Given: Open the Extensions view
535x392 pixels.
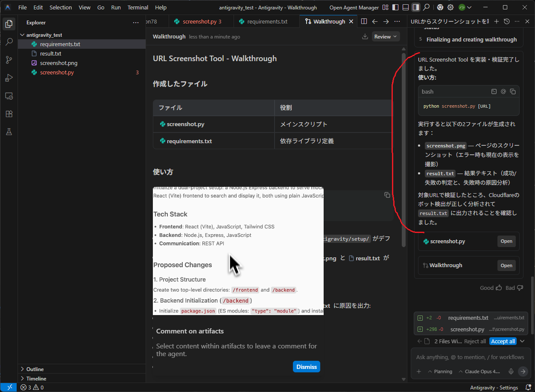Looking at the screenshot, I should [x=9, y=114].
